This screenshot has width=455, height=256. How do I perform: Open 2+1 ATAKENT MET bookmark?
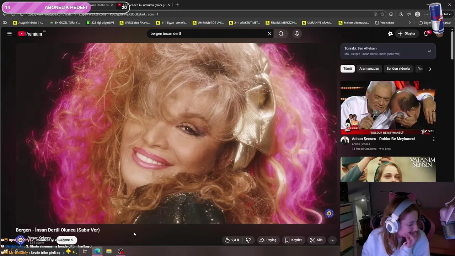[x=245, y=23]
